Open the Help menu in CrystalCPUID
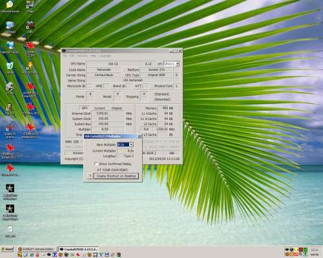 [93, 55]
